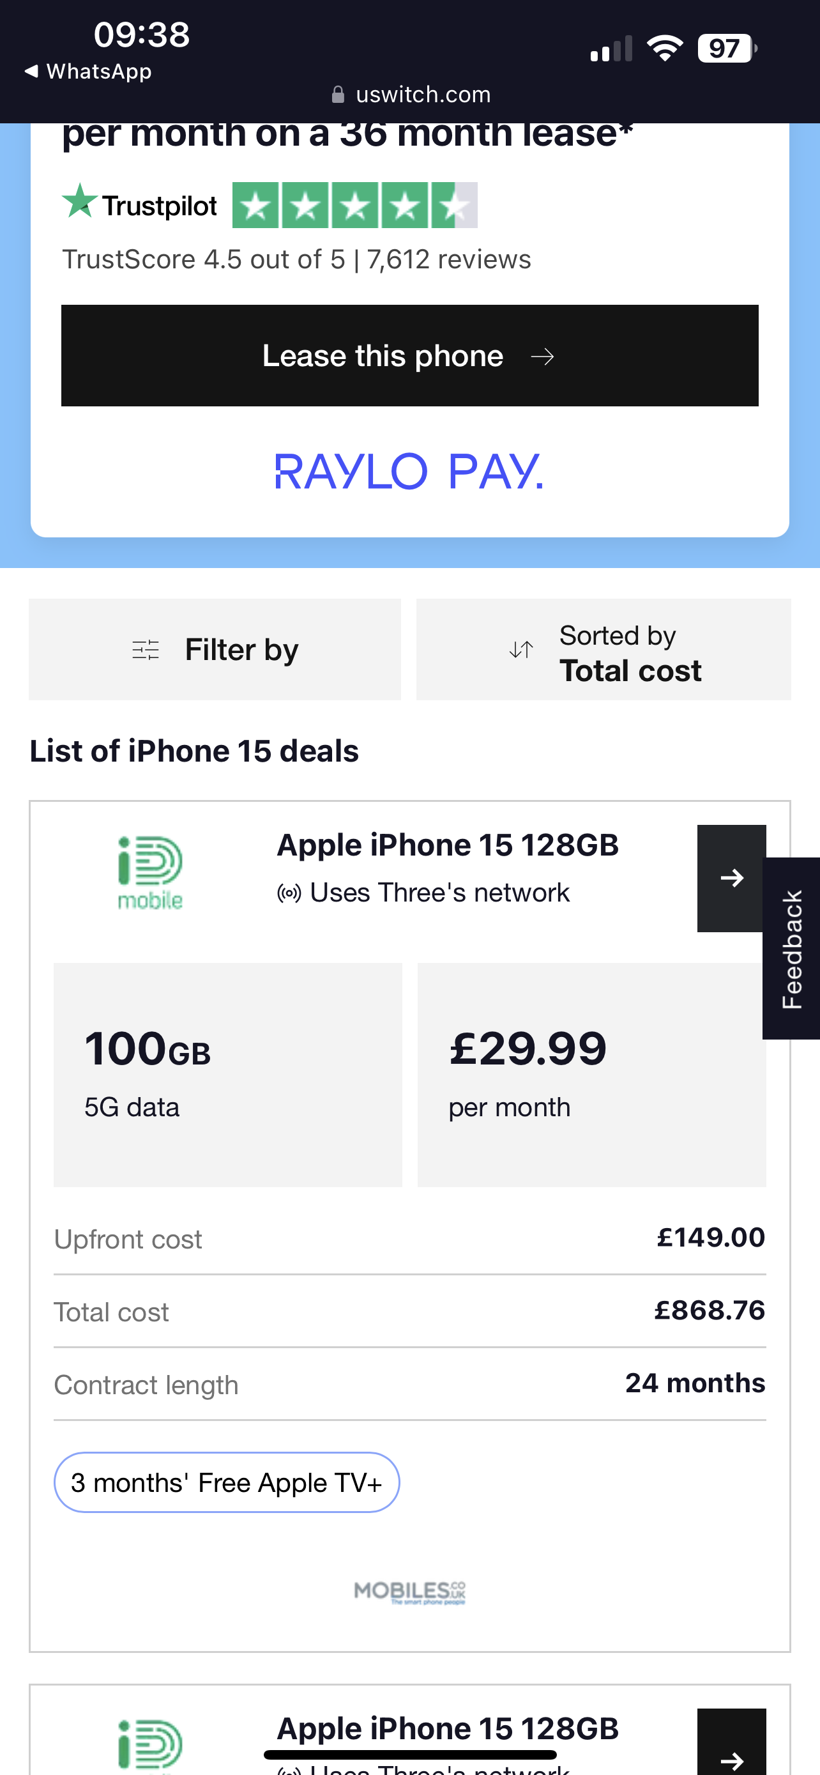Screen dimensions: 820x1775
Task: Tap the padlock icon beside uswitch.com
Action: pyautogui.click(x=337, y=95)
